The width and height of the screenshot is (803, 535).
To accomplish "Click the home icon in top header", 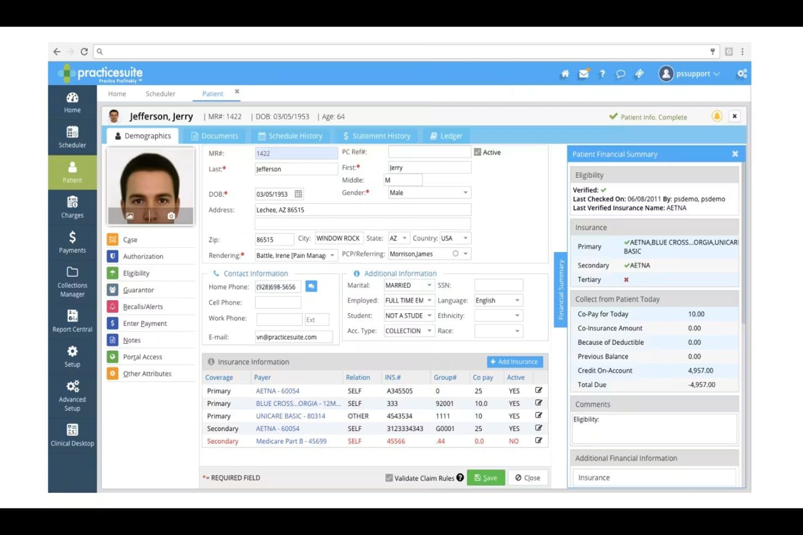I will point(565,74).
